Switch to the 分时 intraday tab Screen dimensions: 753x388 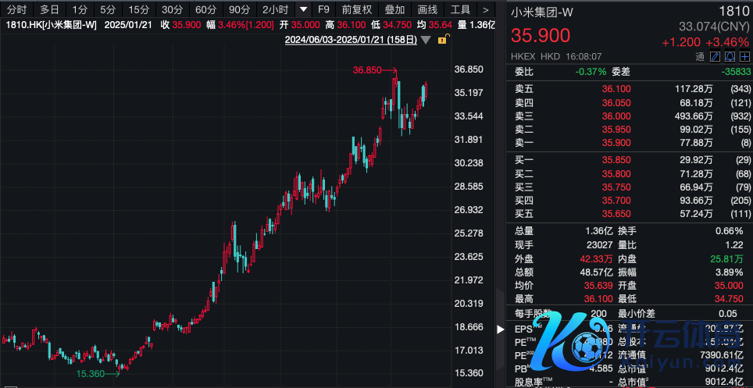point(16,10)
